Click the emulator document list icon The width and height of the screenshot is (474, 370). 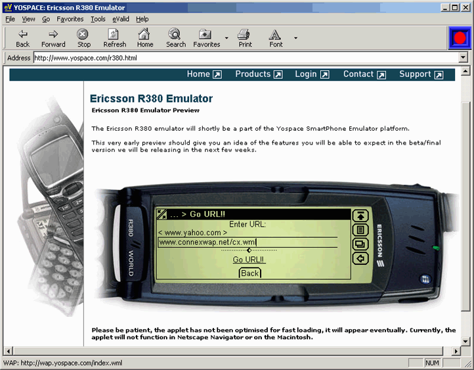tap(360, 230)
